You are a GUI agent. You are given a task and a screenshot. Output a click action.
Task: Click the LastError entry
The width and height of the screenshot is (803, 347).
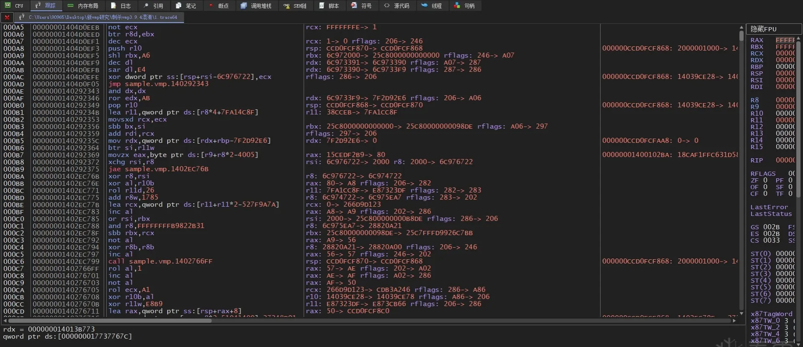769,207
